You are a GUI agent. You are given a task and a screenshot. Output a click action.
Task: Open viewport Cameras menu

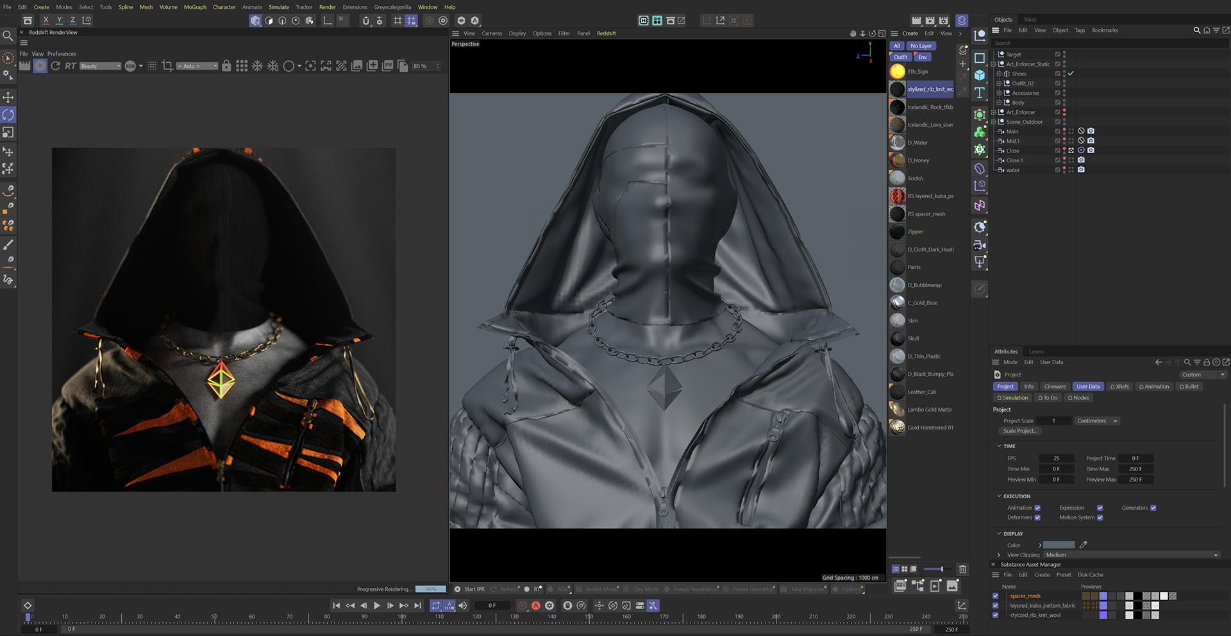tap(492, 33)
